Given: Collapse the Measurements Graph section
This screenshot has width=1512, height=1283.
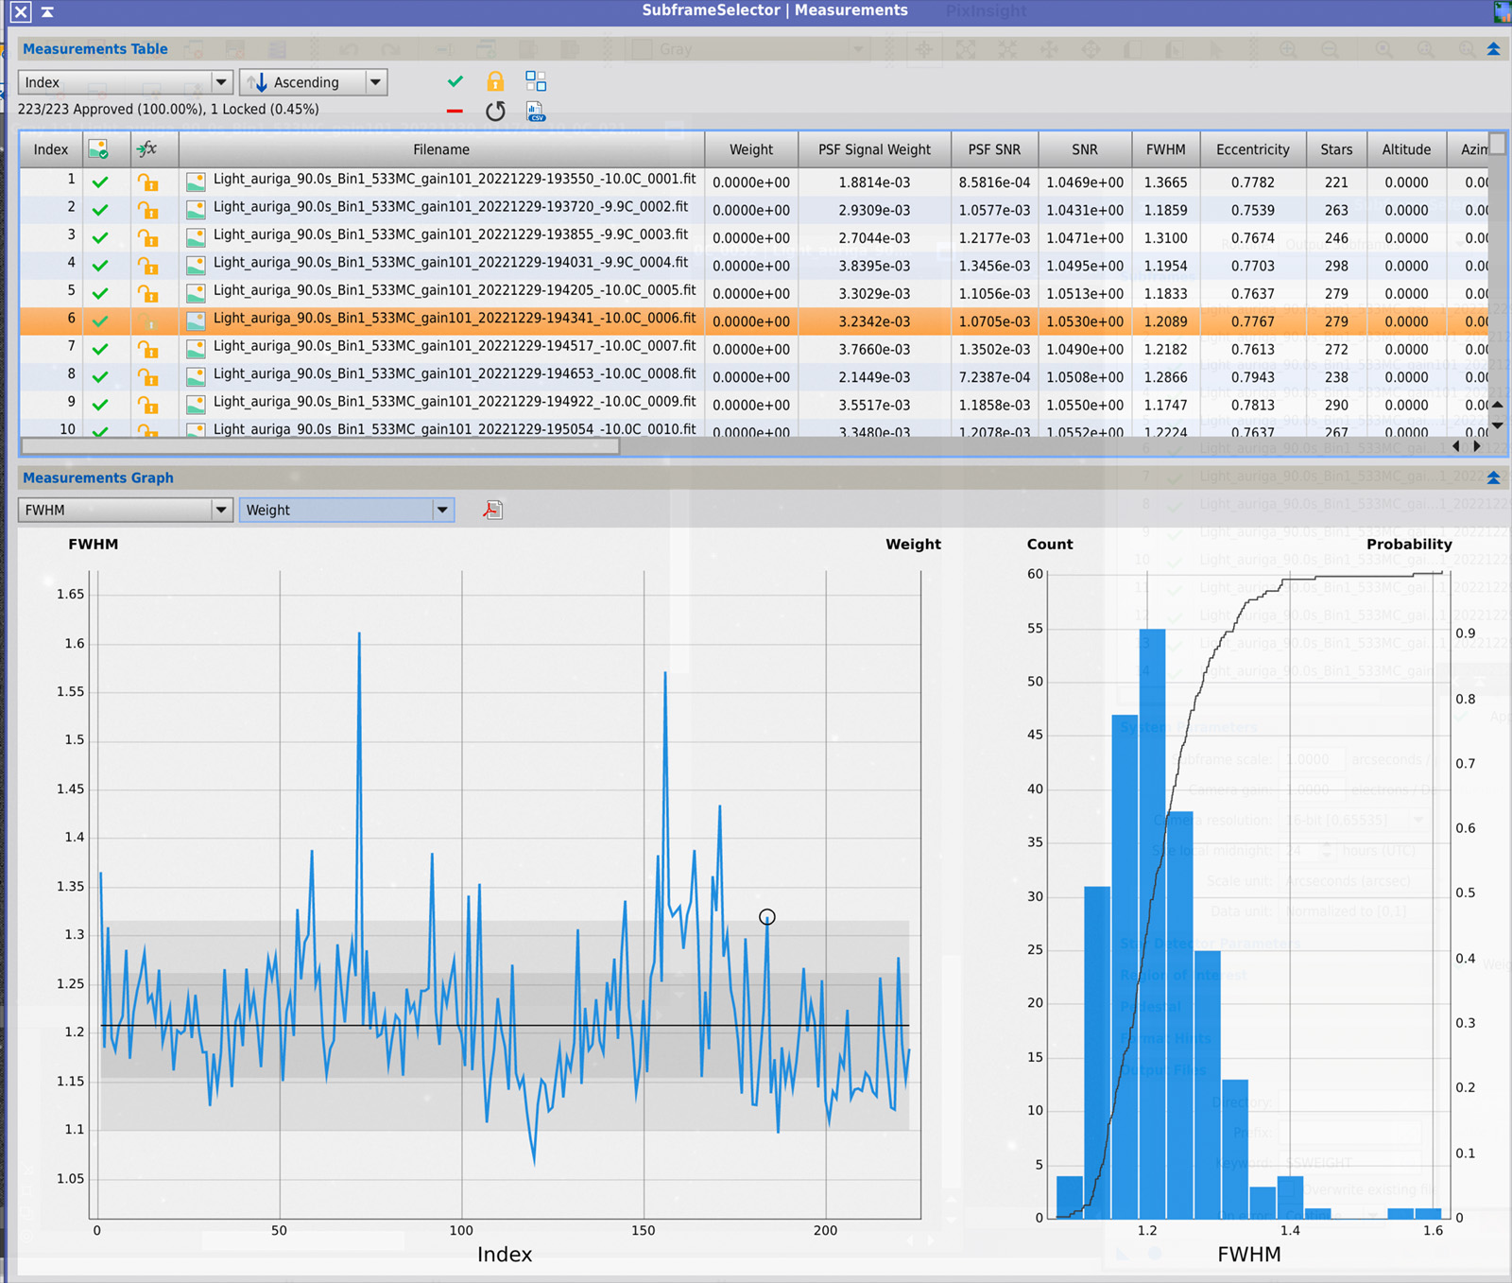Looking at the screenshot, I should click(1494, 478).
